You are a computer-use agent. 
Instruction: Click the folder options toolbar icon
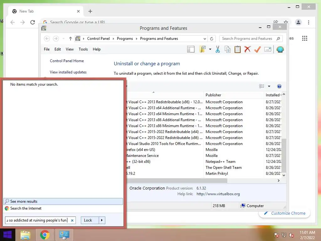coord(203,49)
